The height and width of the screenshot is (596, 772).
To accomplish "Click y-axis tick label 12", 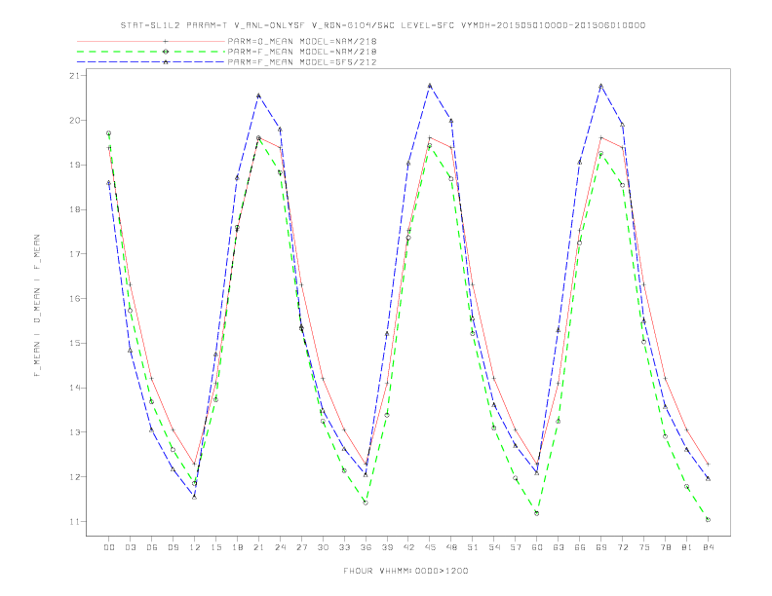I will [x=75, y=477].
